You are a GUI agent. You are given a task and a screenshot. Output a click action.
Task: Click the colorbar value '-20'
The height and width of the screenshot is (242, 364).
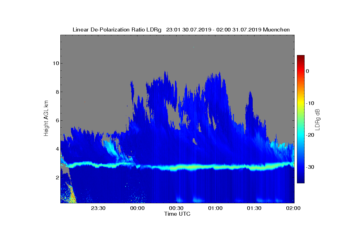310,135
